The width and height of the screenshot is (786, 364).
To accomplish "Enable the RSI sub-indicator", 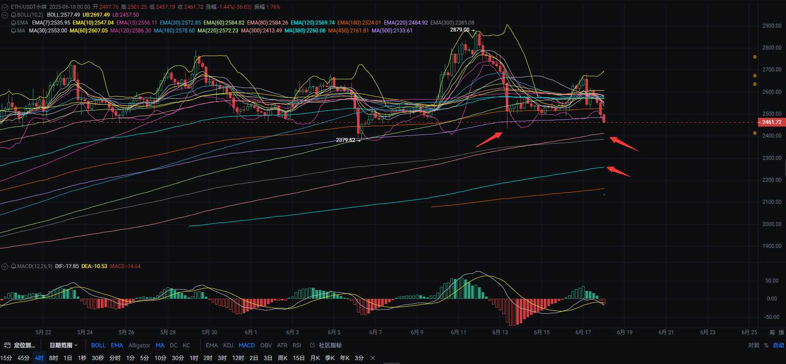I will pos(297,345).
